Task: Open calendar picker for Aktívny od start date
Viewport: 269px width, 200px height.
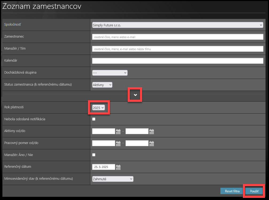Action: [x=118, y=131]
